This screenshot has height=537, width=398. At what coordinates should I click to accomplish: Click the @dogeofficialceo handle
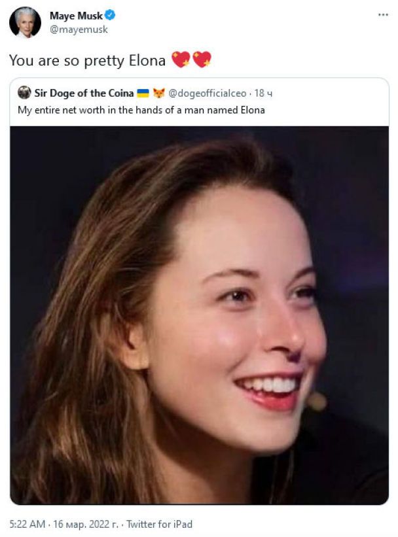(208, 93)
